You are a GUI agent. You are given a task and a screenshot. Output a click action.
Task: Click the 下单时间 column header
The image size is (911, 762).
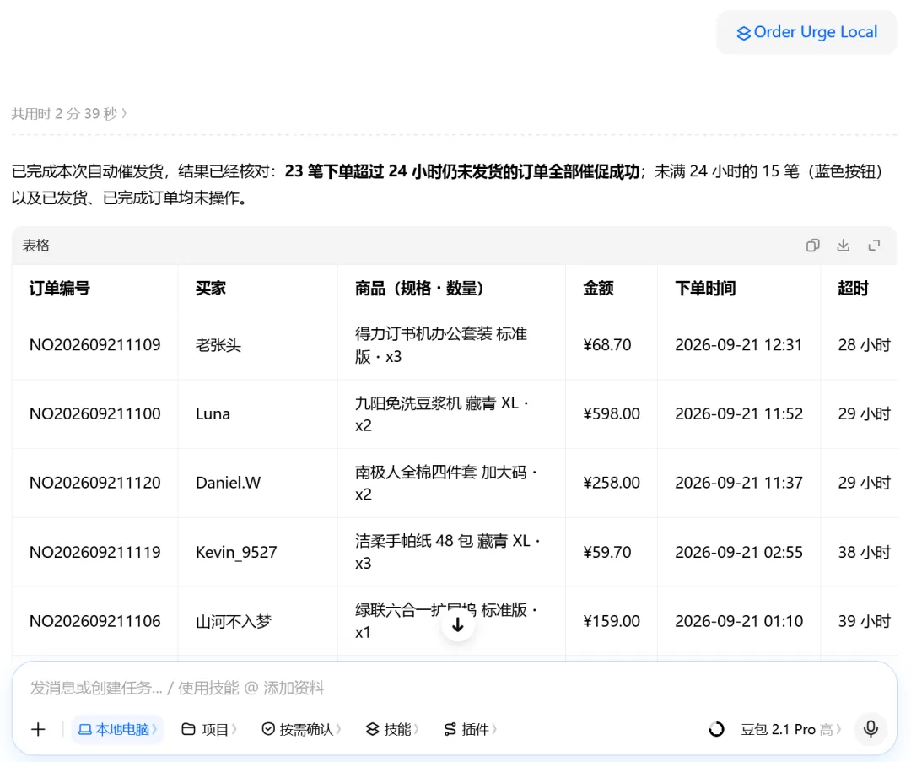click(705, 289)
